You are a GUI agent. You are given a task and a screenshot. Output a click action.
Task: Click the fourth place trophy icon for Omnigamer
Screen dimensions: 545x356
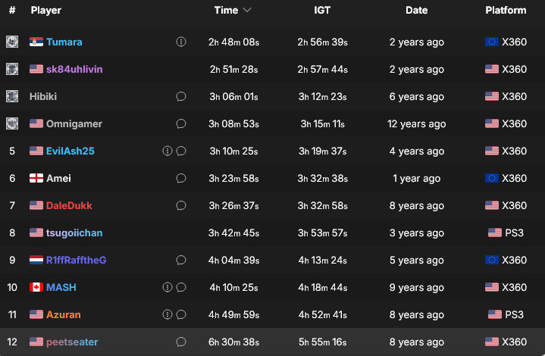(x=12, y=123)
